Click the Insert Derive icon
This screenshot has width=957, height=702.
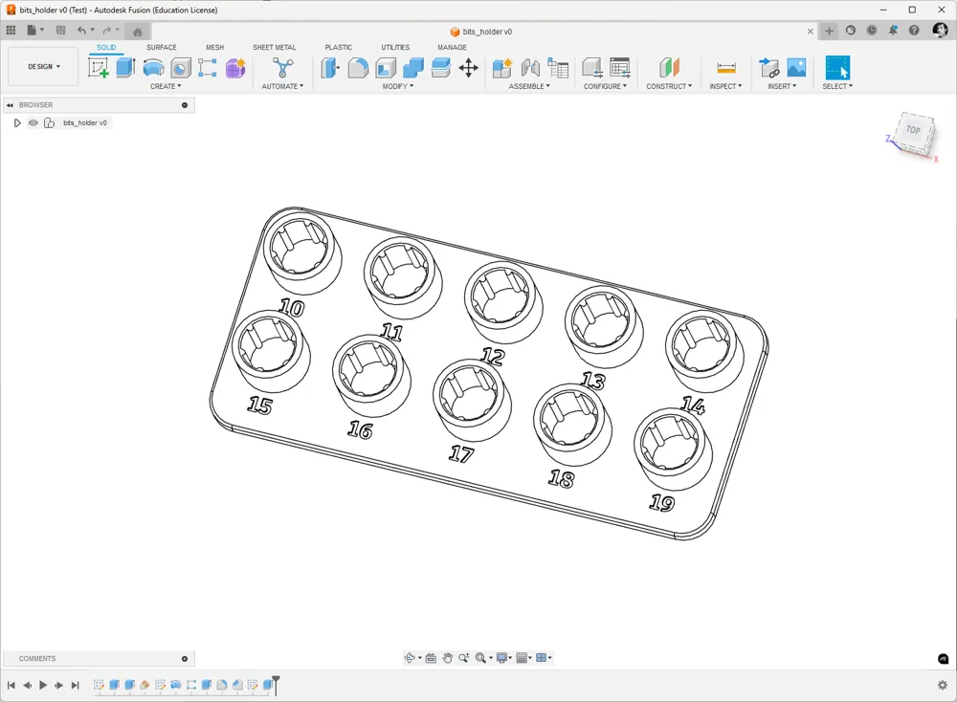(x=769, y=68)
